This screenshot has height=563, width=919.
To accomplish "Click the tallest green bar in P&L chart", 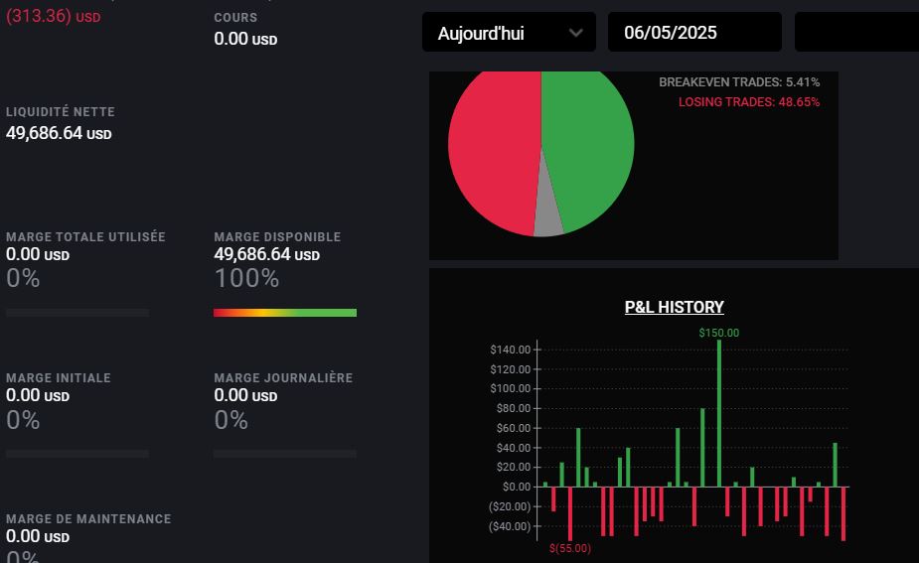I will point(719,414).
